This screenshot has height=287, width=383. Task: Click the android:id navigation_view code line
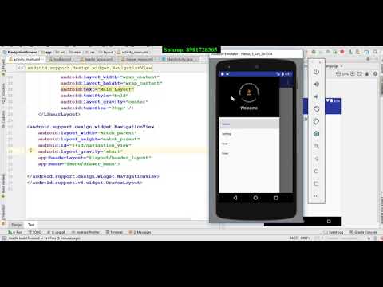pos(85,145)
